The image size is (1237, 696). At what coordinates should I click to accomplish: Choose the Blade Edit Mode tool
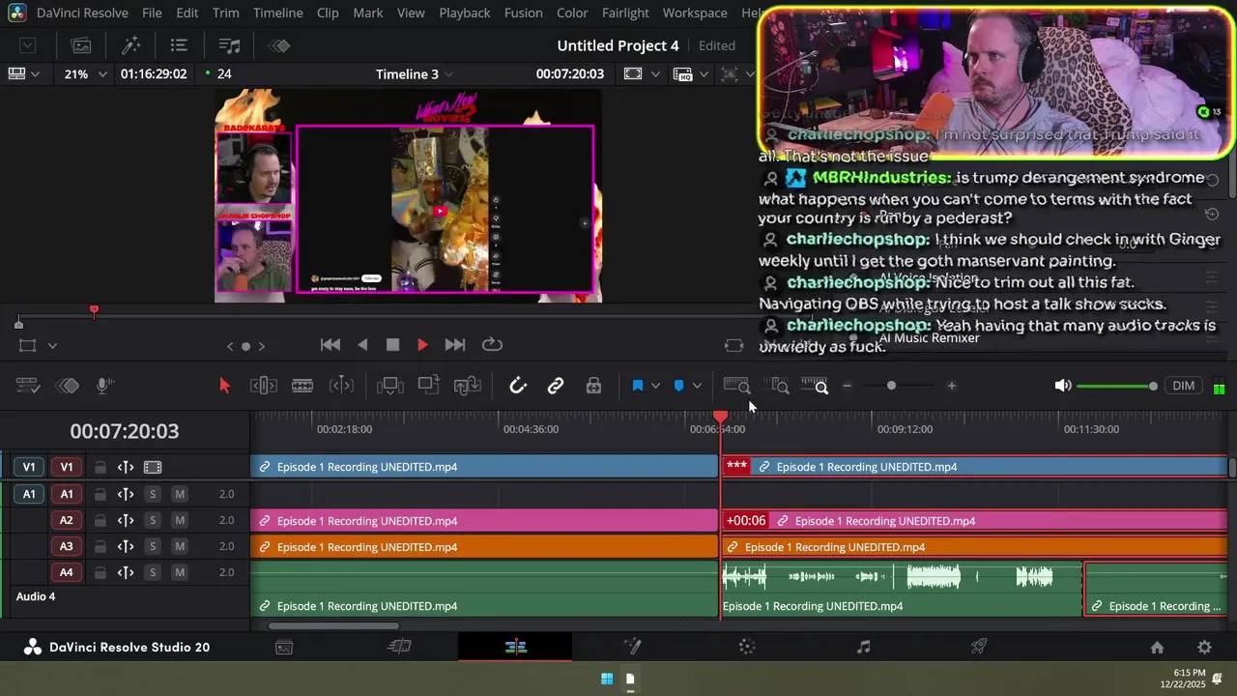click(x=302, y=386)
